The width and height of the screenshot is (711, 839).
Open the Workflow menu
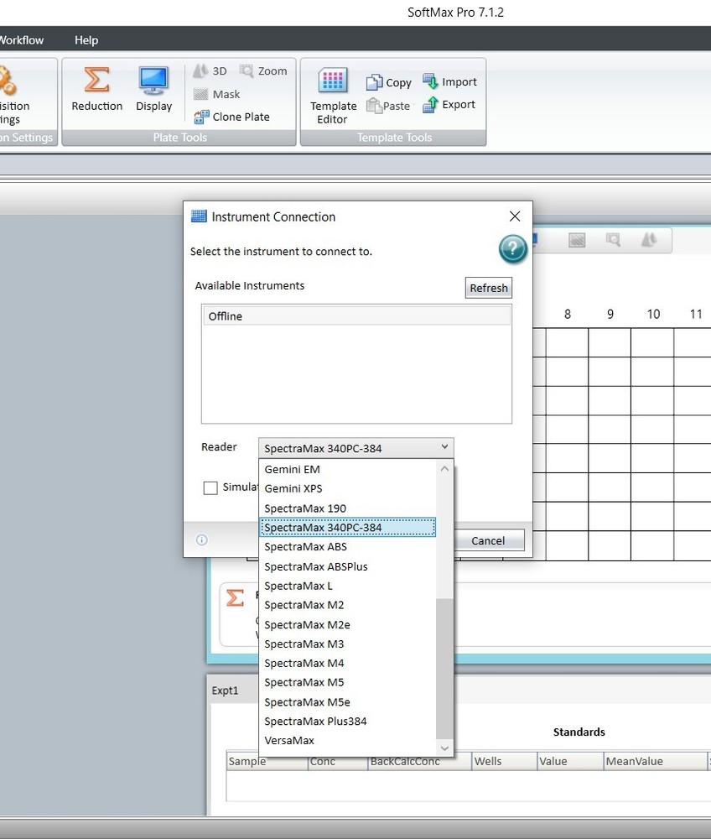22,40
